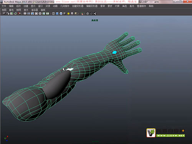Toggle isolate select in panel toolbar
Image resolution: width=192 pixels, height=144 pixels.
coord(82,13)
